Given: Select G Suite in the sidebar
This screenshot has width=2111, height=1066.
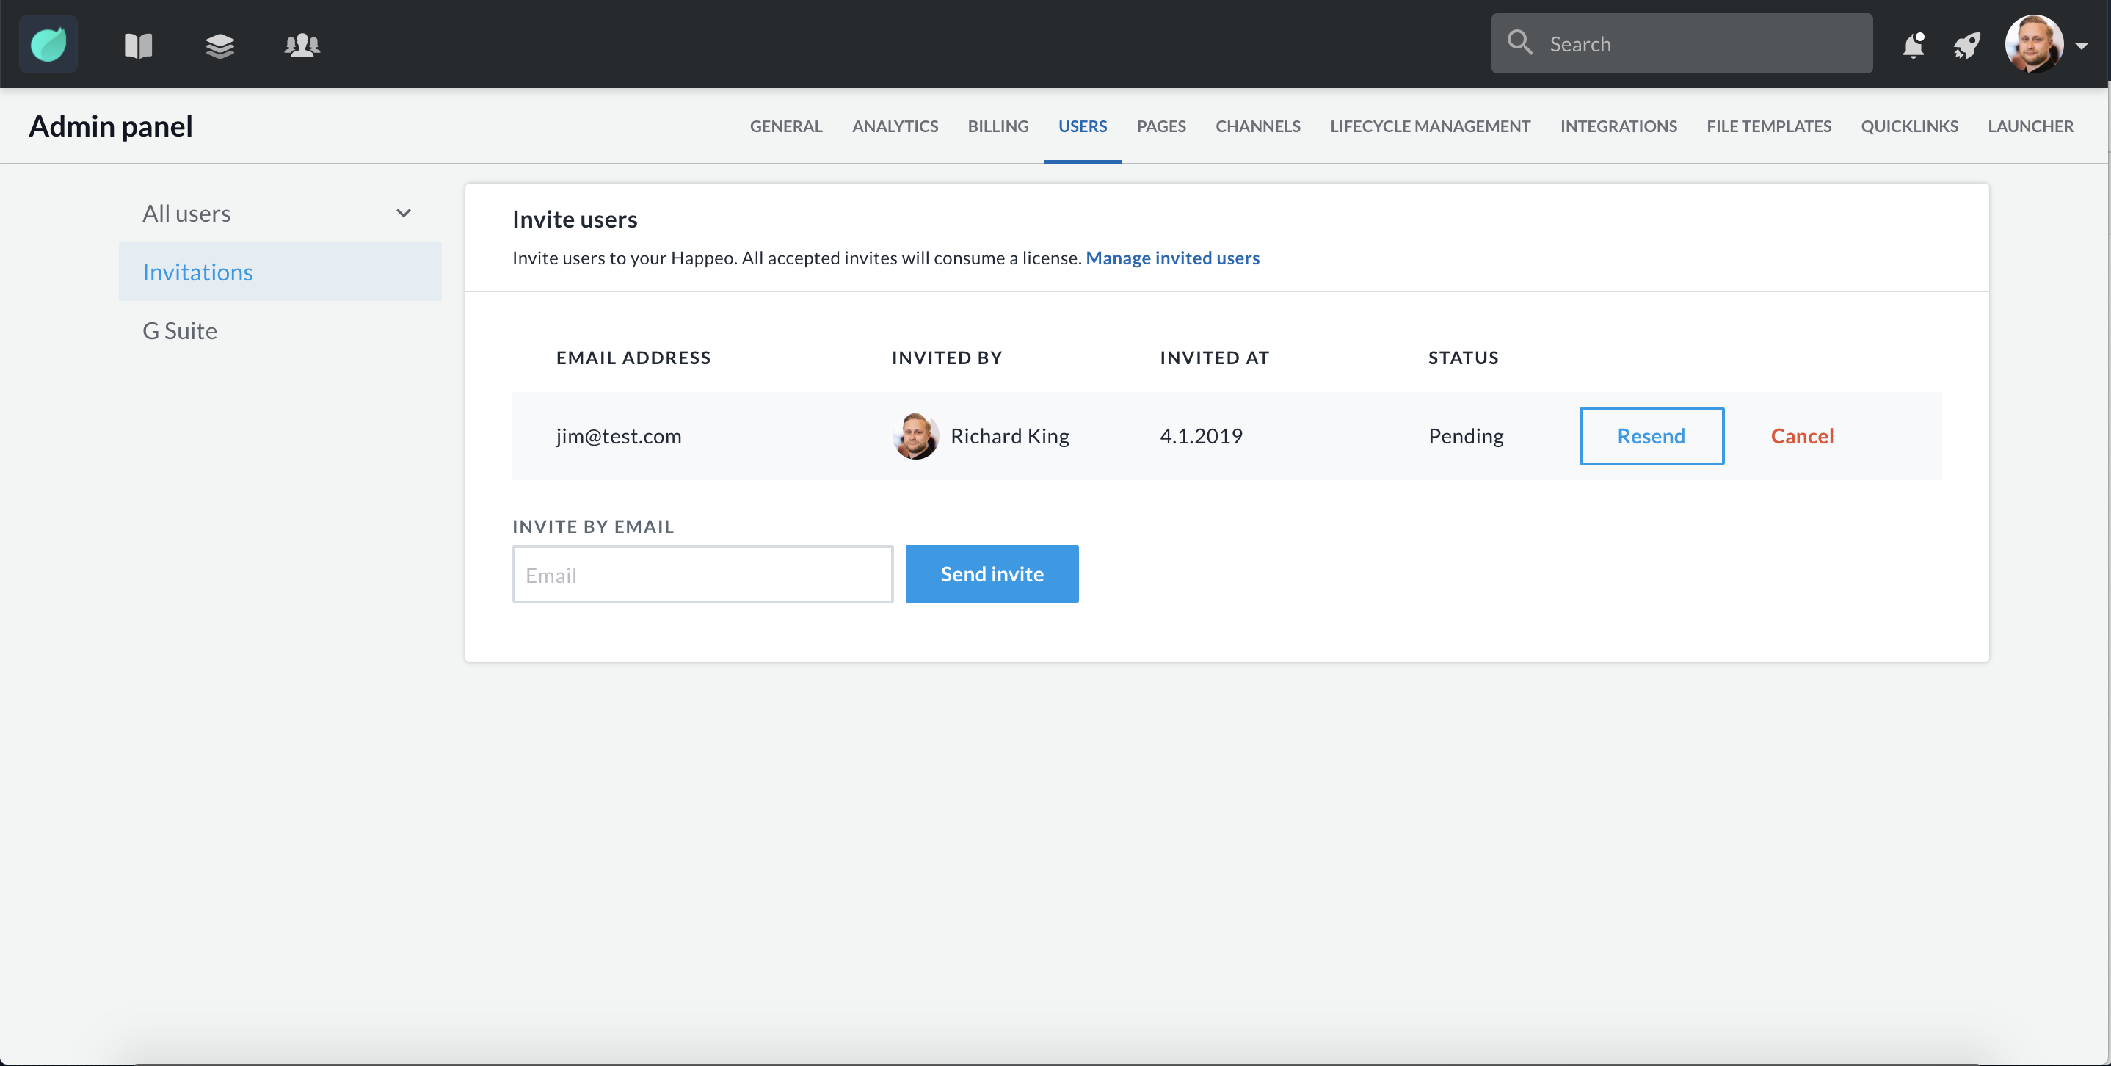Looking at the screenshot, I should (180, 331).
